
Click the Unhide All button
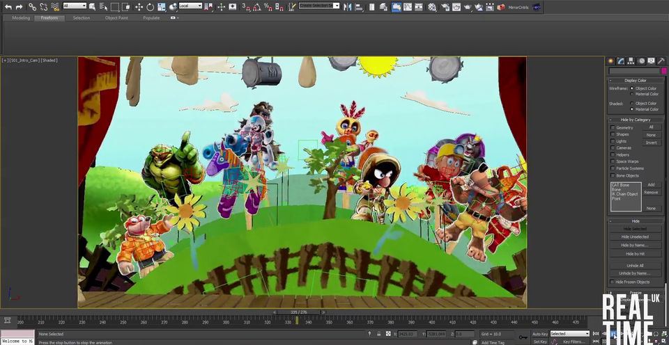(635, 265)
